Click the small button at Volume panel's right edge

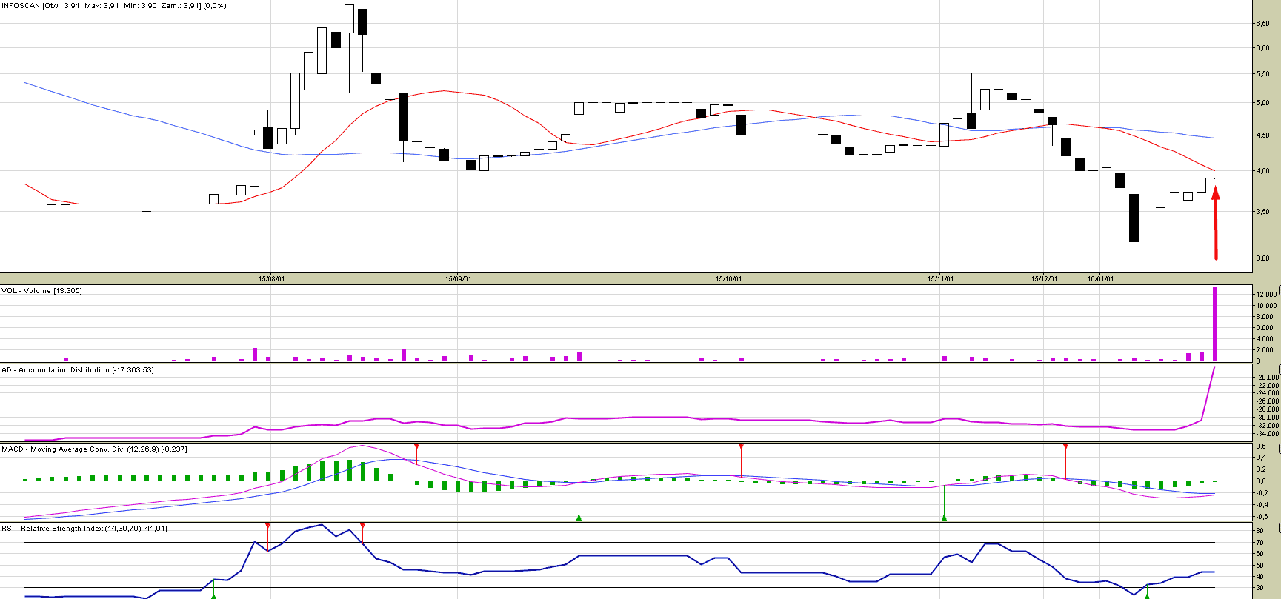[x=1279, y=289]
